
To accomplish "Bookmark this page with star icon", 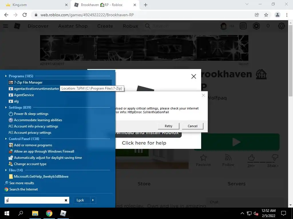I will 266,15.
